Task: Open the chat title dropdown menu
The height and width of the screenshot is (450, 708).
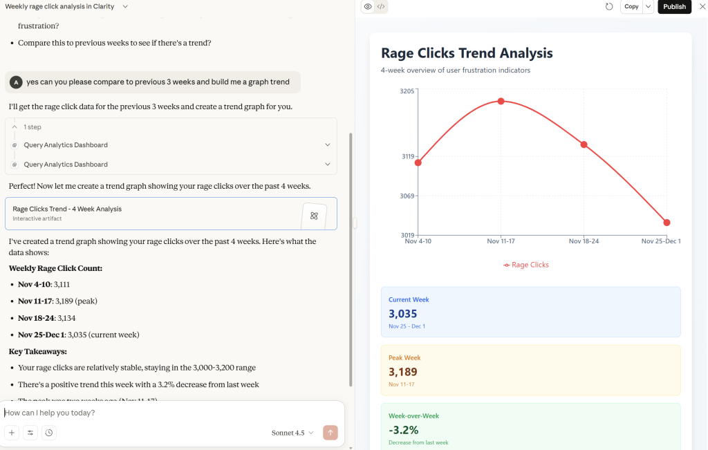Action: [x=125, y=6]
